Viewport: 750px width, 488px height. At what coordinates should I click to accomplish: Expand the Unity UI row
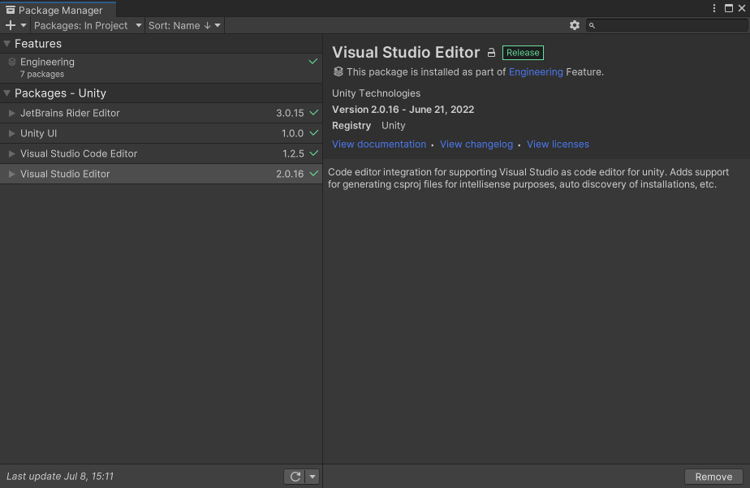[12, 133]
